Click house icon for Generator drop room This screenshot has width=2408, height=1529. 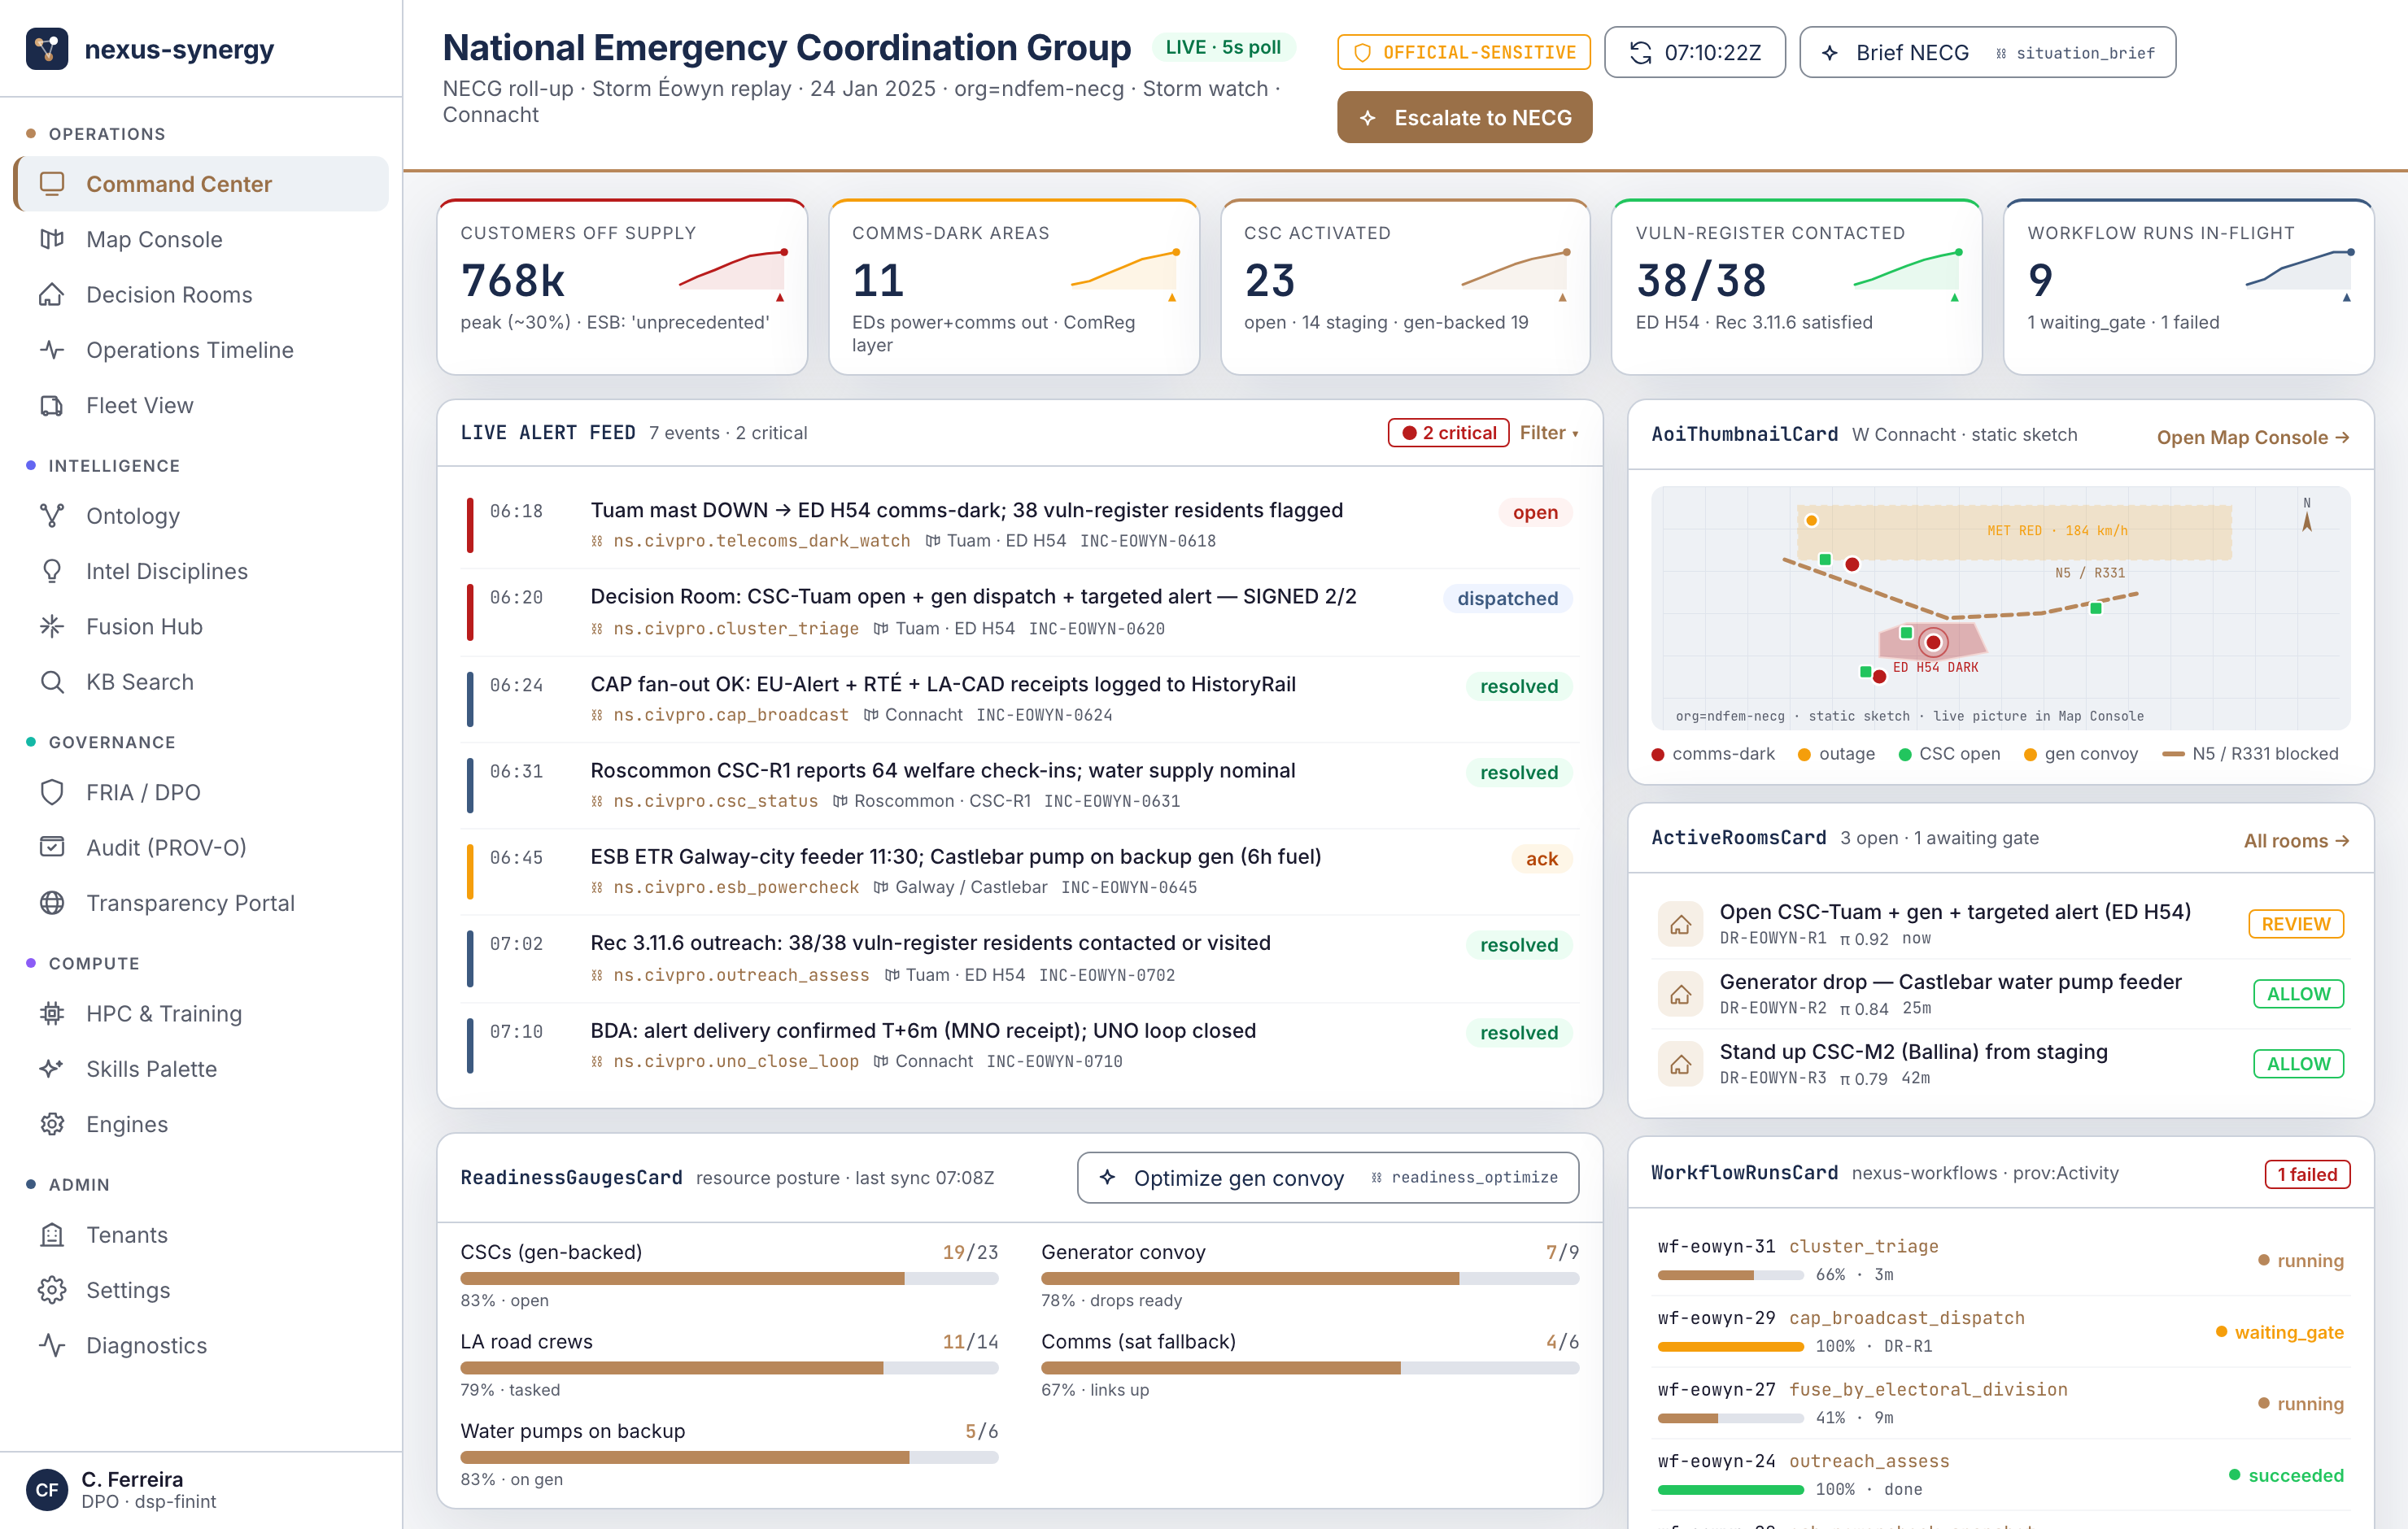pos(1680,994)
